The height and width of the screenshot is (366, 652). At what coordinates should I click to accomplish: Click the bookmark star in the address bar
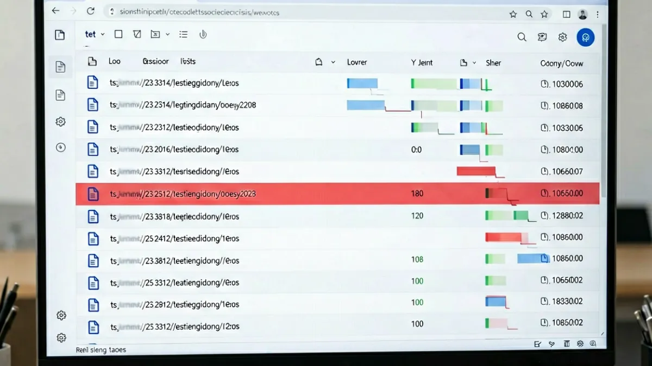pyautogui.click(x=513, y=14)
